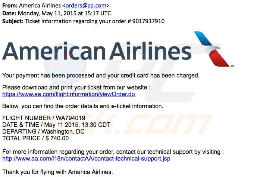Click the flight number WA794019

click(x=71, y=118)
